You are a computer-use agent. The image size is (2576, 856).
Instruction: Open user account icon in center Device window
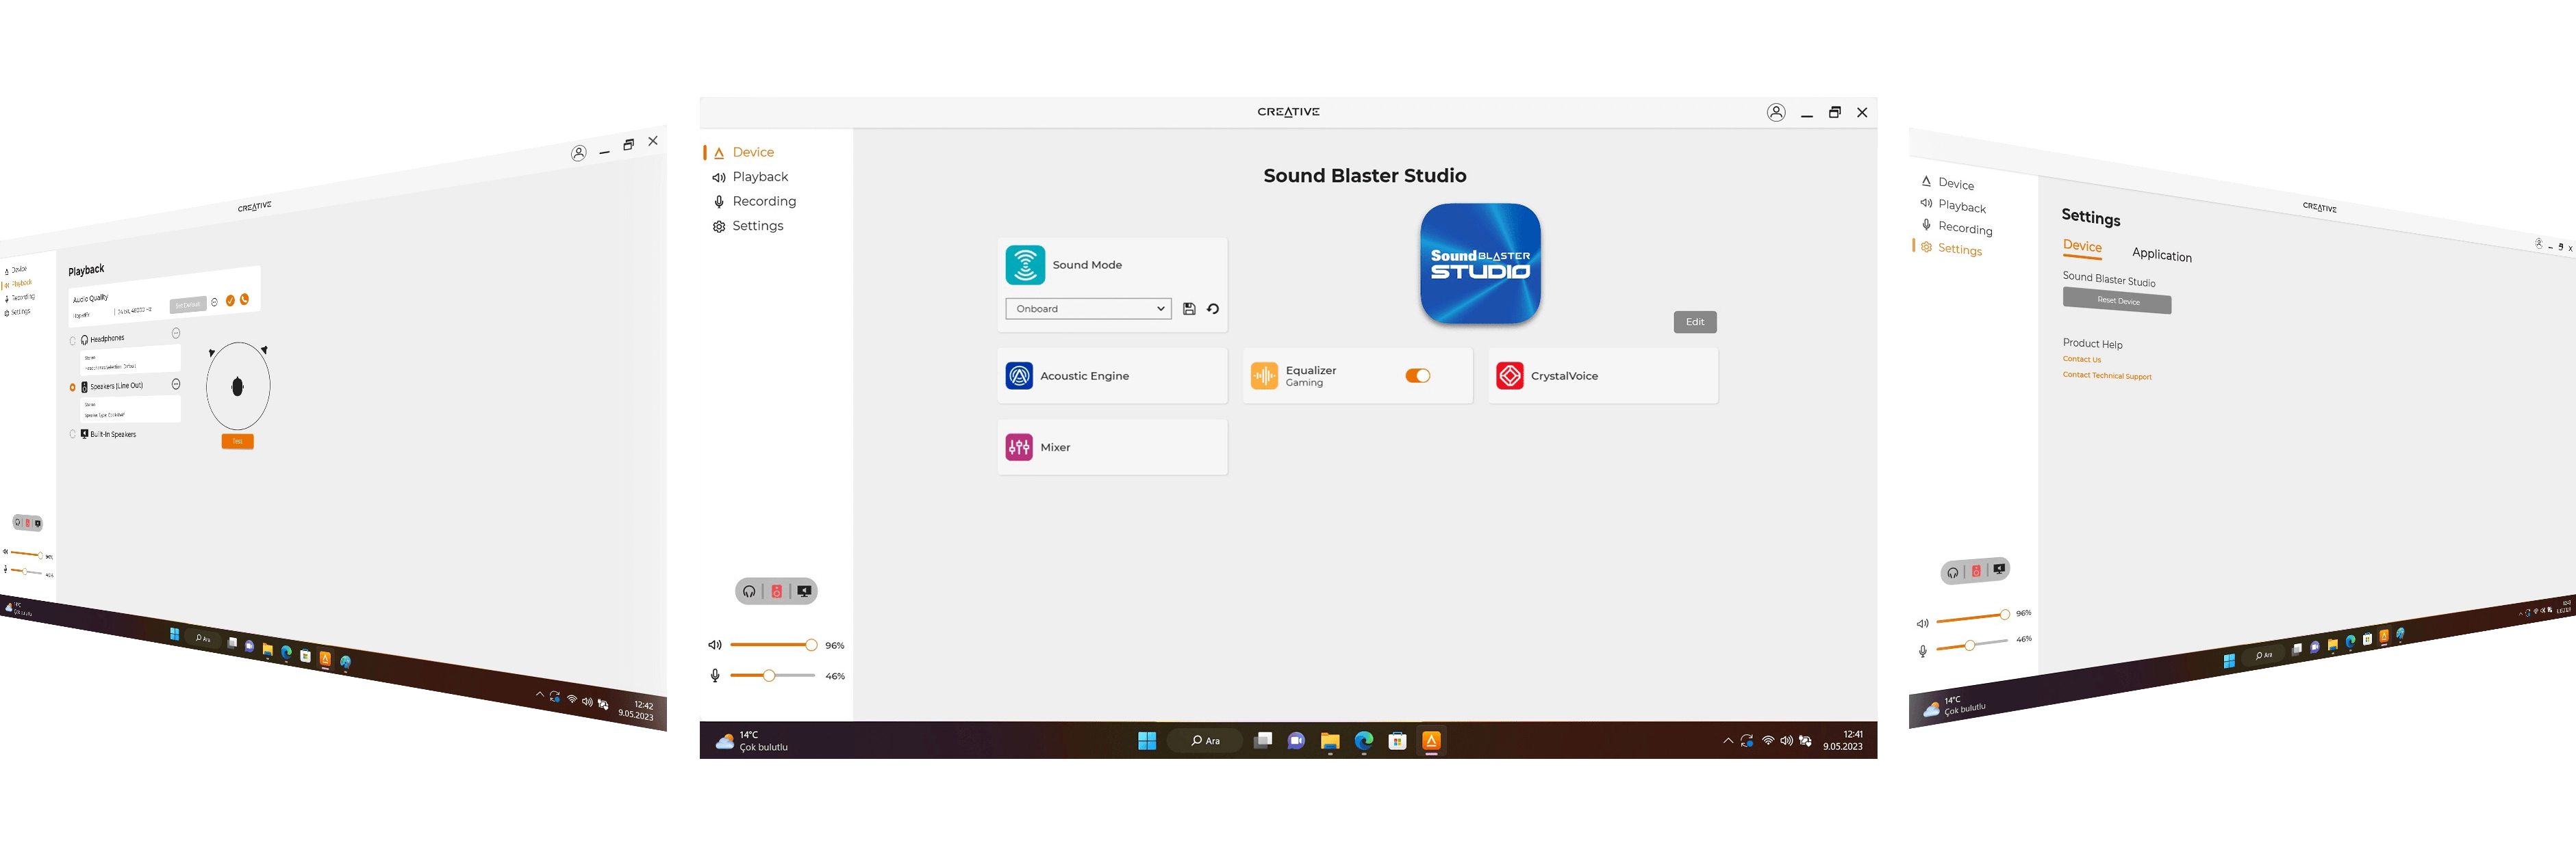pos(1776,113)
